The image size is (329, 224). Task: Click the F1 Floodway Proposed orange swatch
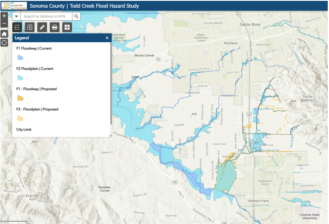click(20, 98)
